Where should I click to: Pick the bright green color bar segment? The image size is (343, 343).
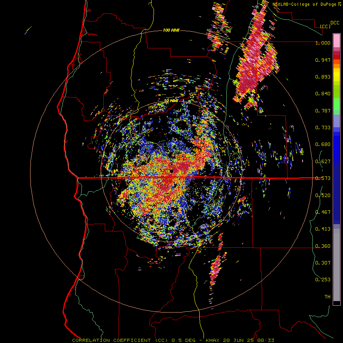(337, 104)
